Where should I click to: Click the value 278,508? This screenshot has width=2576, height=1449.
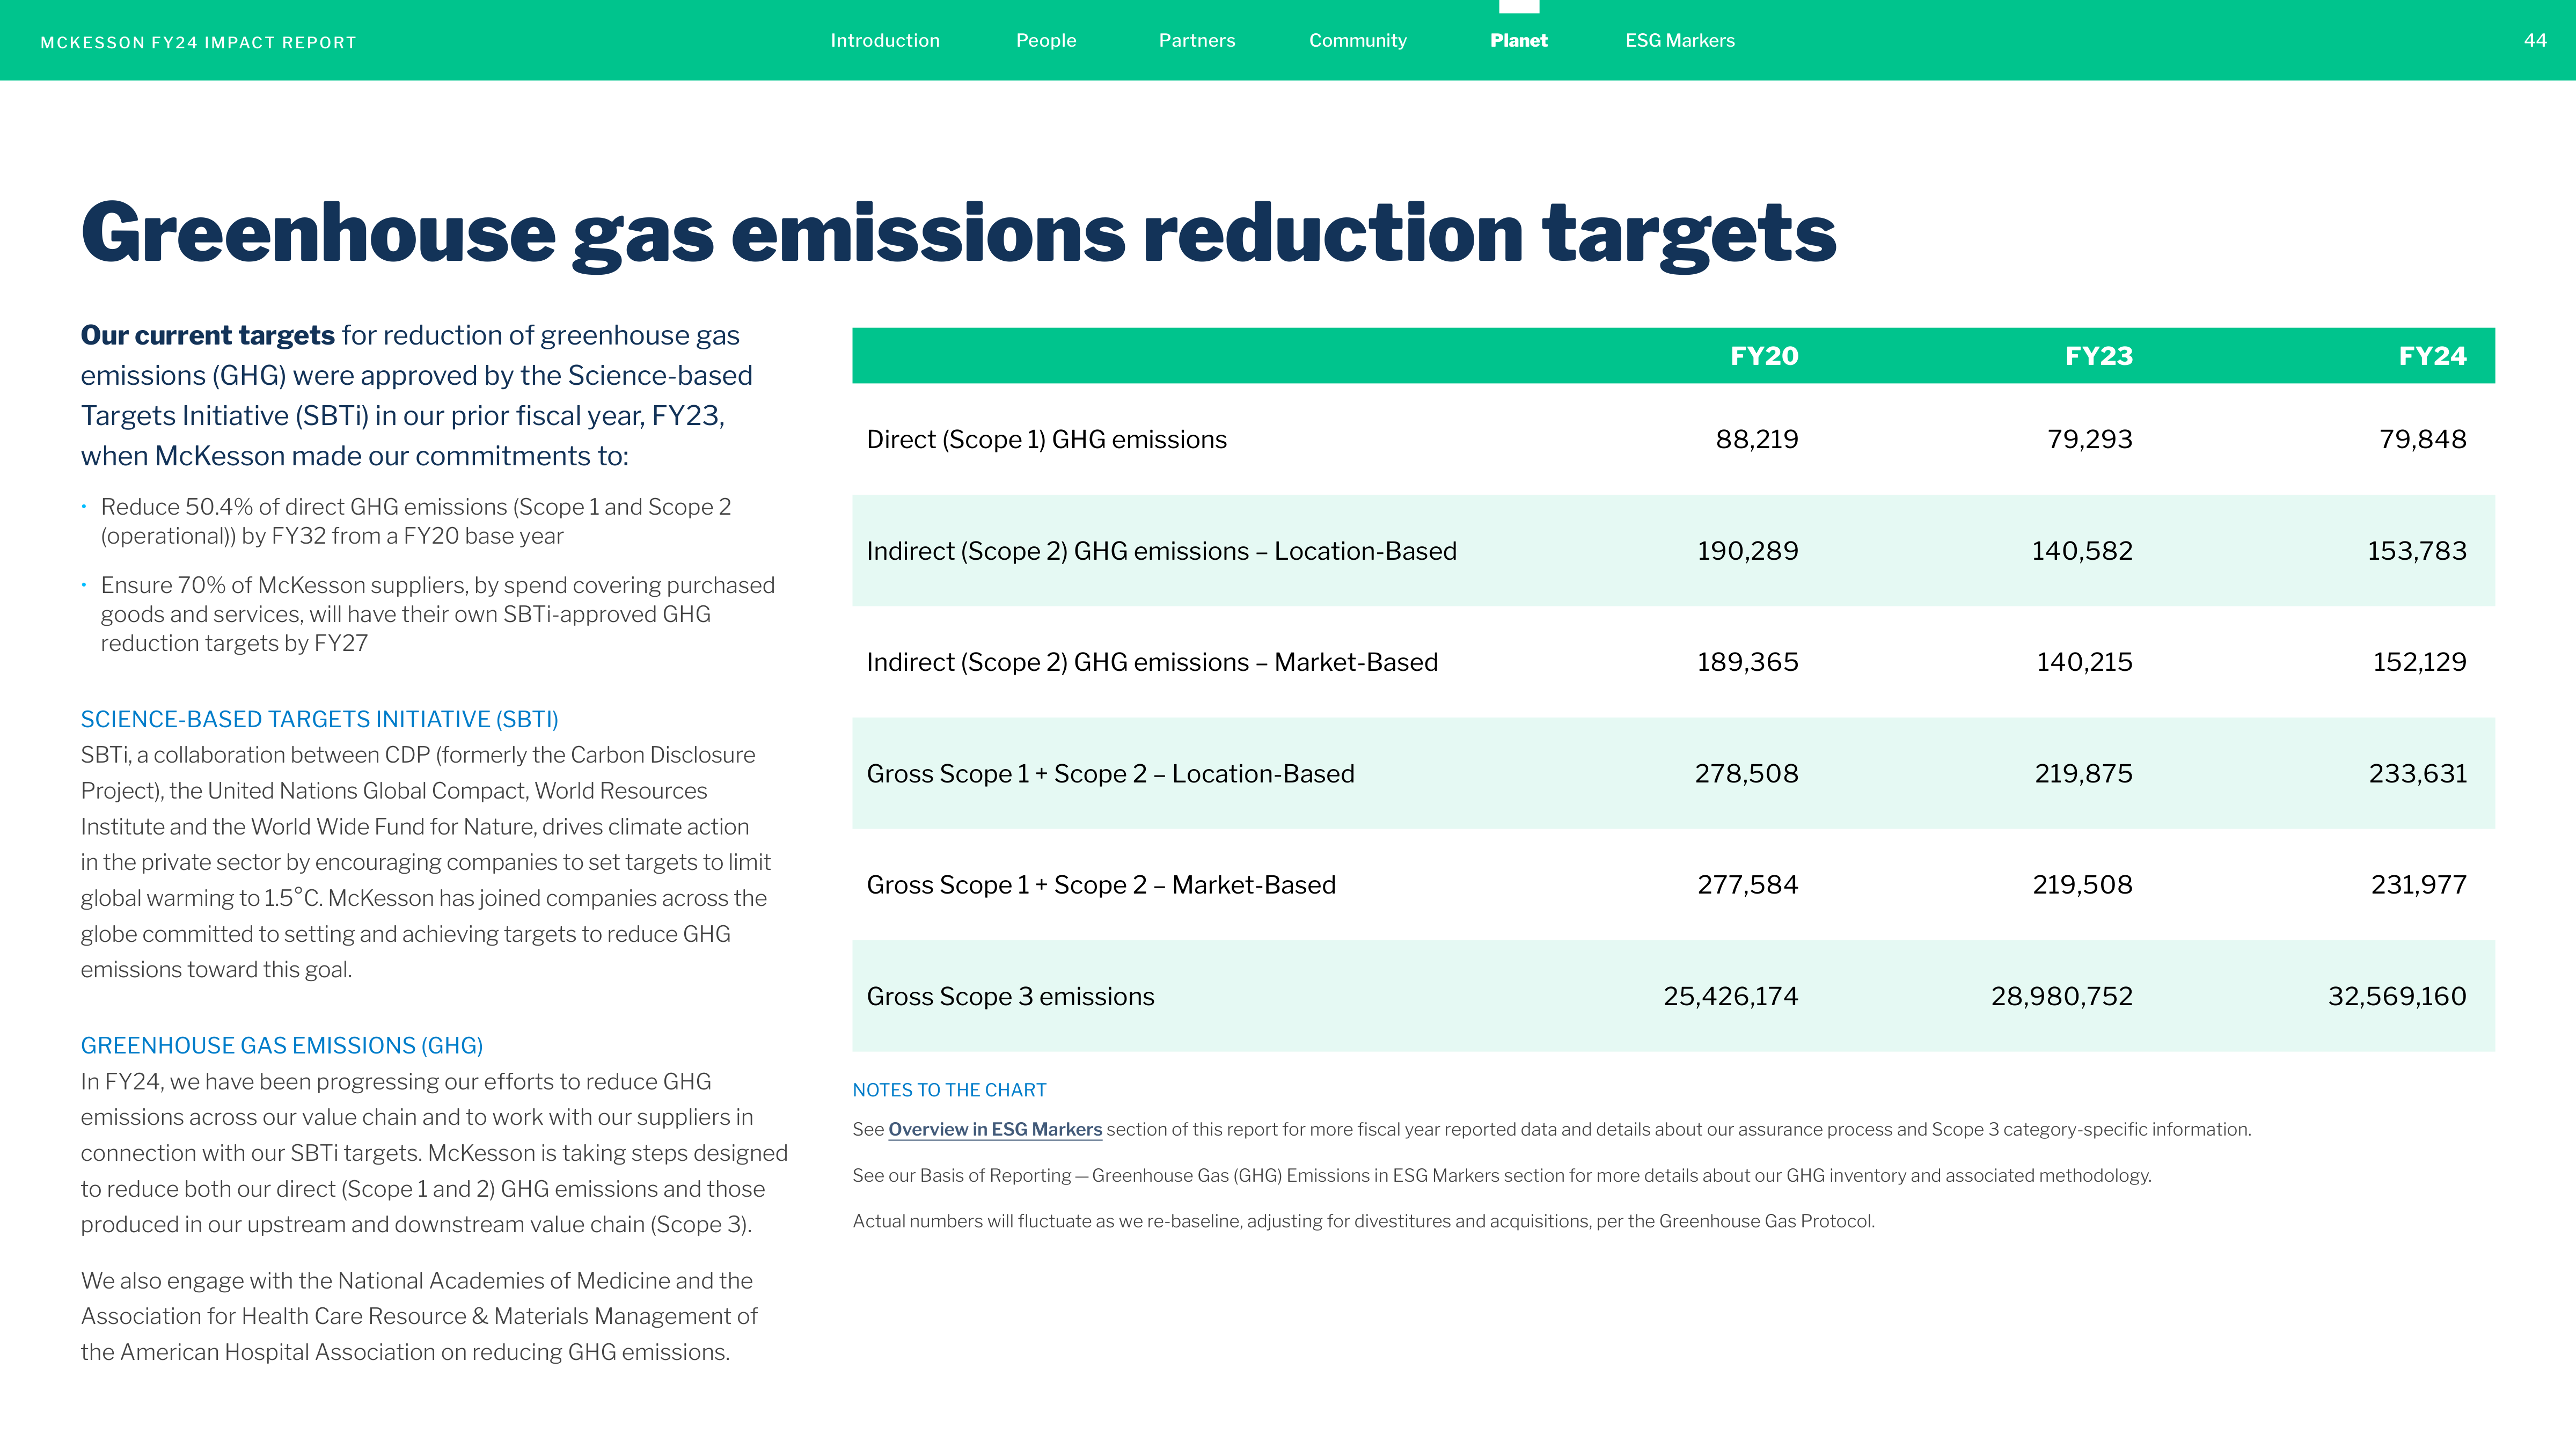pyautogui.click(x=1746, y=773)
